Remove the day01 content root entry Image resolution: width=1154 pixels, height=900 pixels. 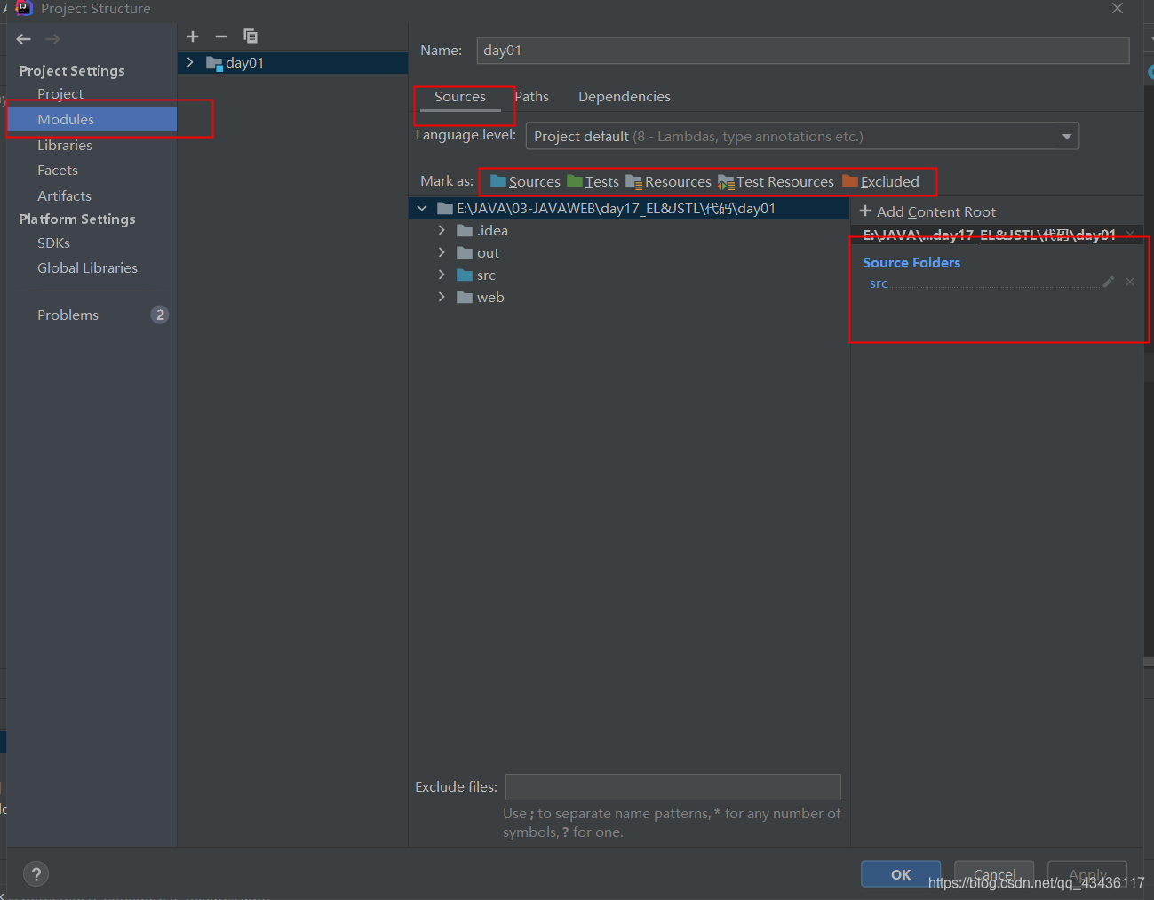(1130, 235)
